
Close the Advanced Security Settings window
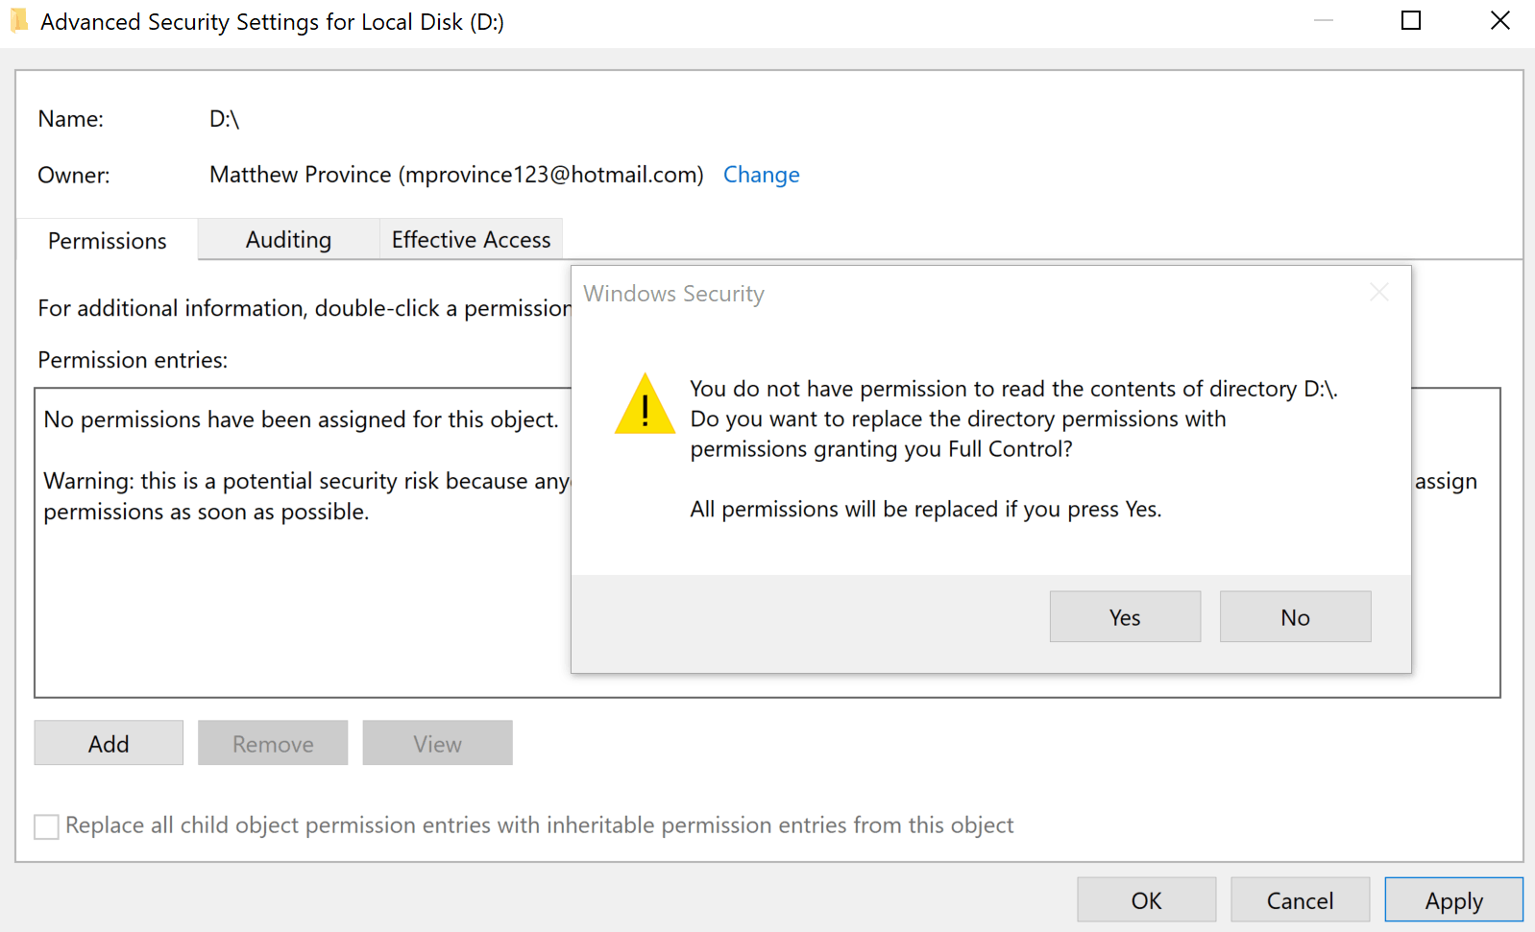click(x=1499, y=21)
